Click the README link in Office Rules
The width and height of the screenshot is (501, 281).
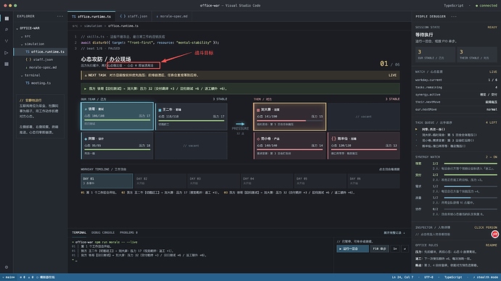click(x=492, y=245)
